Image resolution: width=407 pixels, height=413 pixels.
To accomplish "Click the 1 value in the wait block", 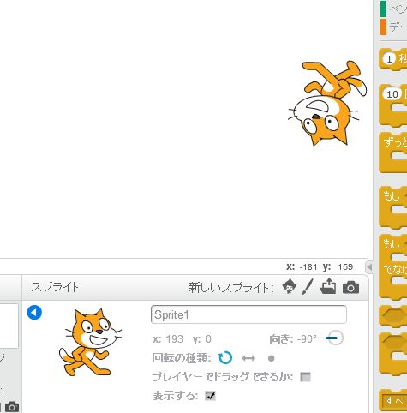I will [389, 59].
